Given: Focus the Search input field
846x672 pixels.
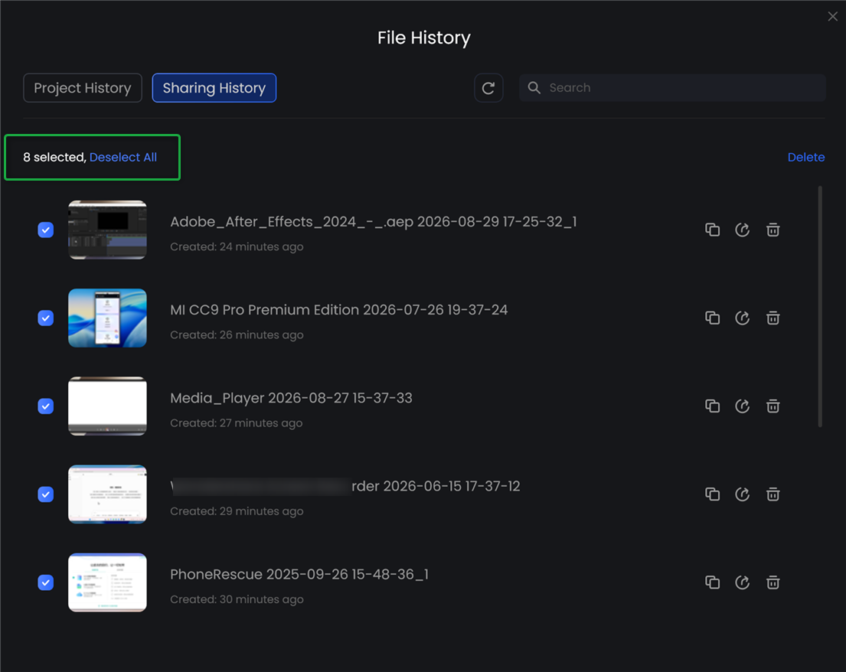Looking at the screenshot, I should pyautogui.click(x=672, y=87).
